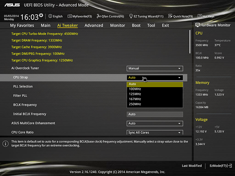Go to the Exit tab
Image resolution: width=235 pixels, height=176 pixels.
point(165,25)
